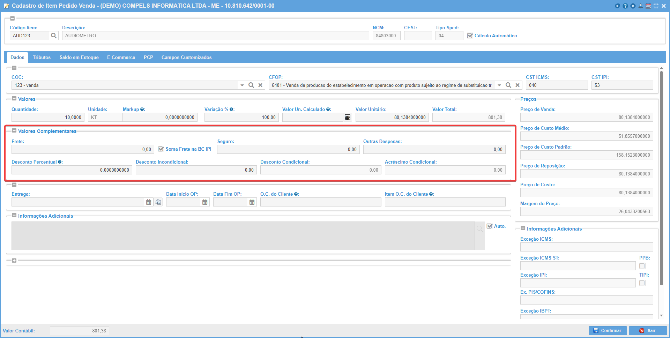
Task: Open the E-Commerce tab
Action: (121, 57)
